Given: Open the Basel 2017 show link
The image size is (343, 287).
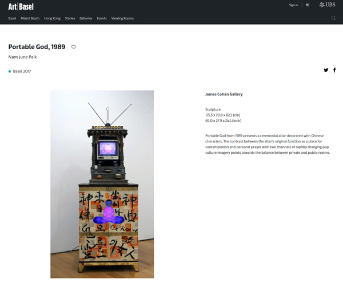Looking at the screenshot, I should (22, 71).
